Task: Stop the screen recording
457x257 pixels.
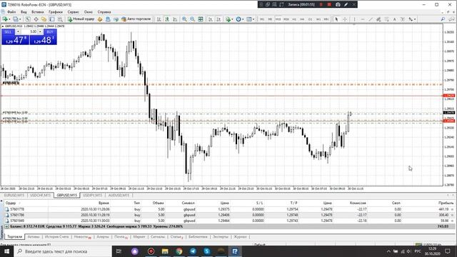Action: [x=329, y=5]
